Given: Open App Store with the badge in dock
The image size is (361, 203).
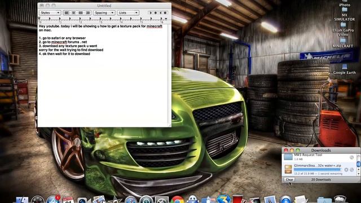Looking at the screenshot, I should 53,200.
